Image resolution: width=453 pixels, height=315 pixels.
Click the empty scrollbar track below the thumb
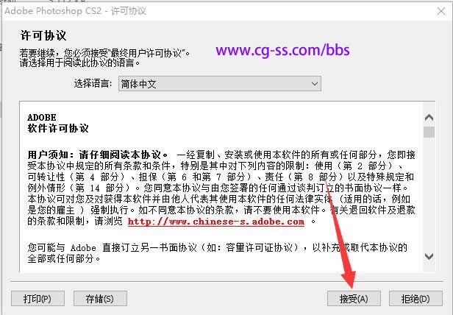point(429,194)
